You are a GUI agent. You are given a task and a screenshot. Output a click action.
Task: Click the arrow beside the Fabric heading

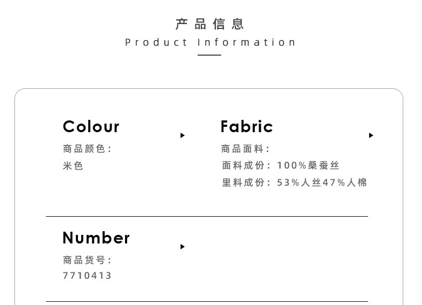pyautogui.click(x=371, y=135)
